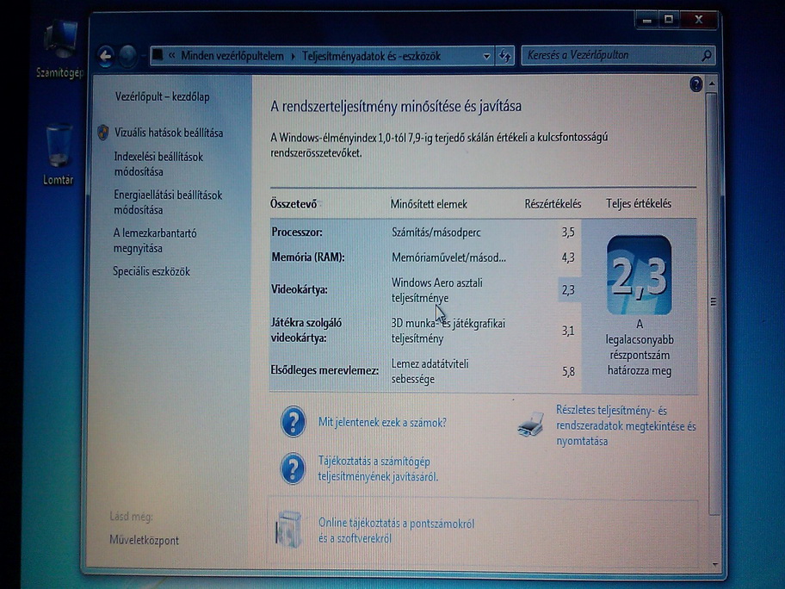The image size is (785, 589).
Task: Click the Processzor: row label
Action: point(297,232)
